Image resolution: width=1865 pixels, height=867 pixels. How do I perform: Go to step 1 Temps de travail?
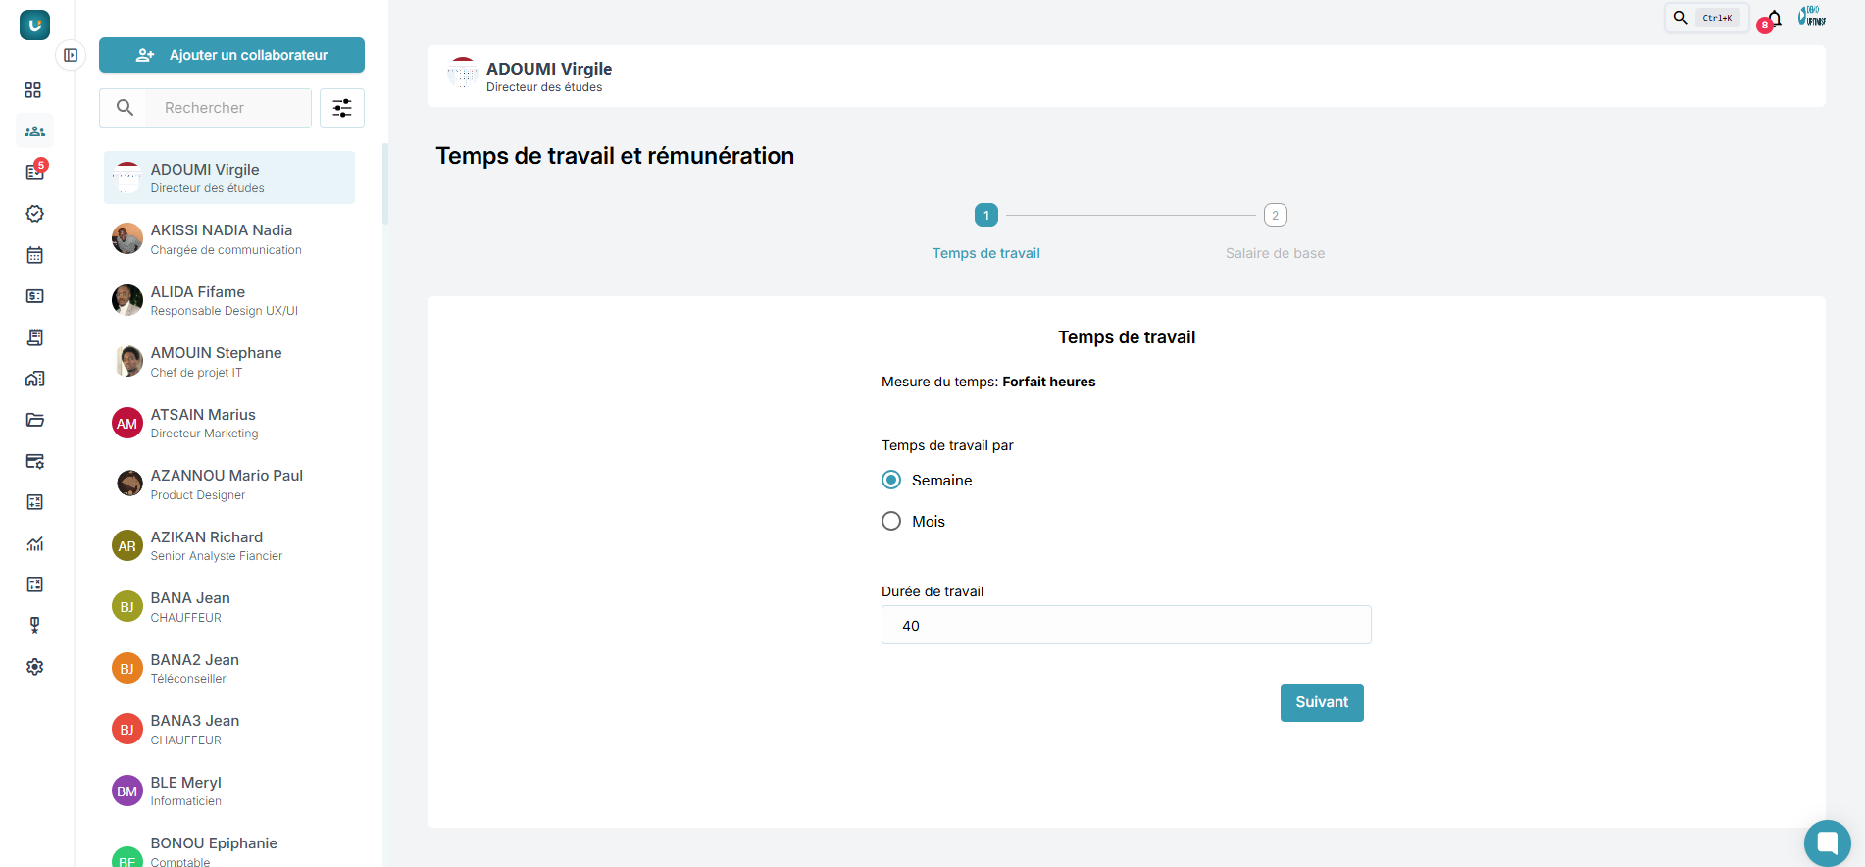pos(985,215)
